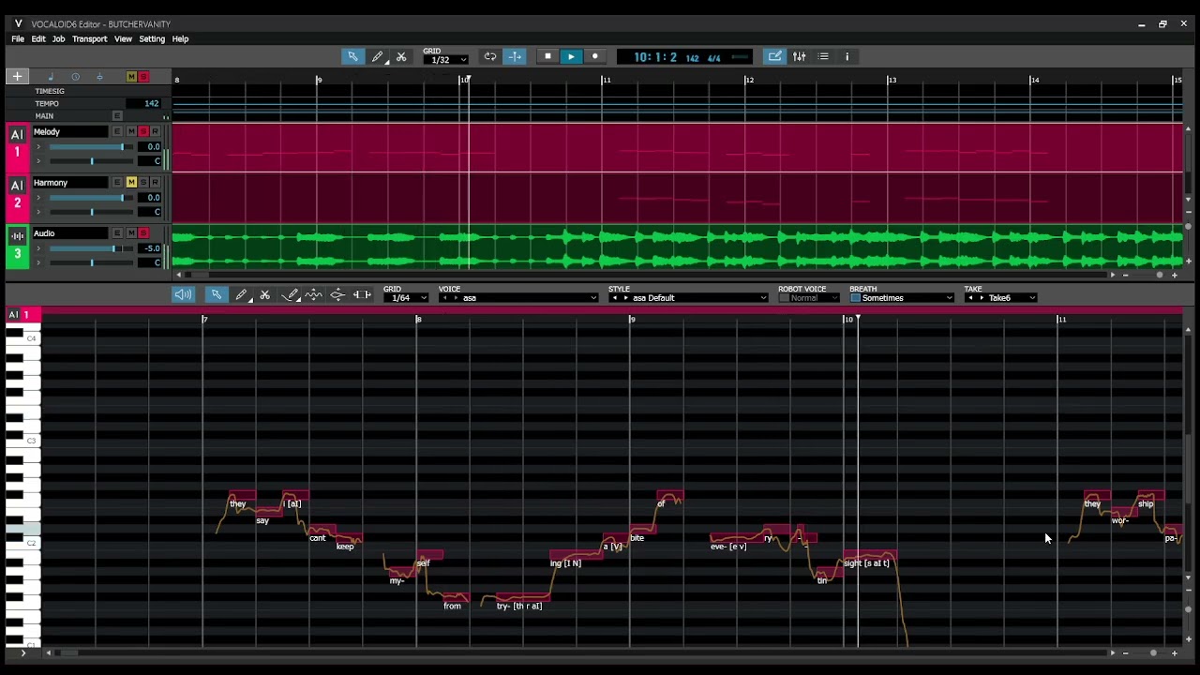Viewport: 1200px width, 675px height.
Task: Open the Edit menu
Action: (38, 39)
